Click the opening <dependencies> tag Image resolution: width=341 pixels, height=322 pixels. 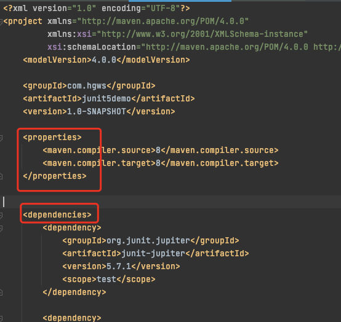[x=57, y=214]
